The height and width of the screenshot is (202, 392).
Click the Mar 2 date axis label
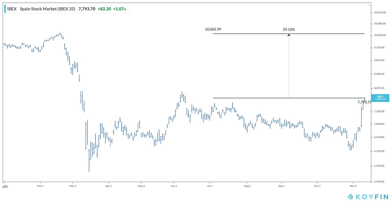(x=73, y=186)
